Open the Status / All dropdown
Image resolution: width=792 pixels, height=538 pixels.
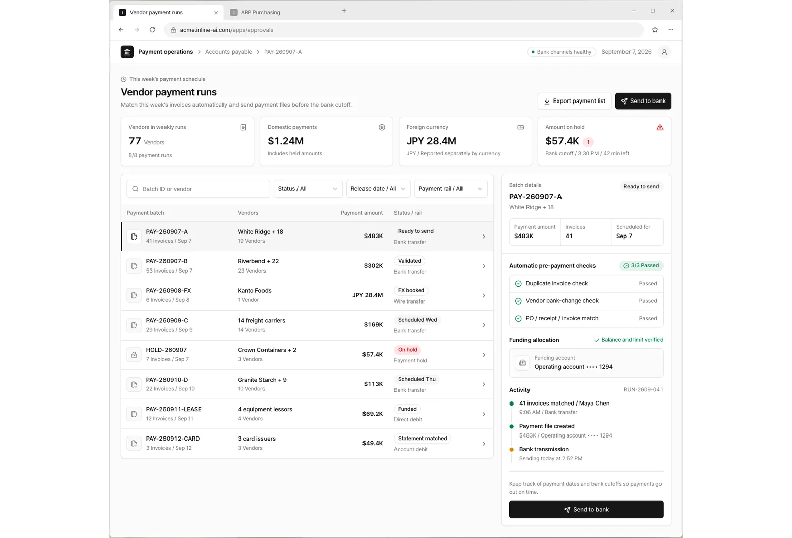308,189
